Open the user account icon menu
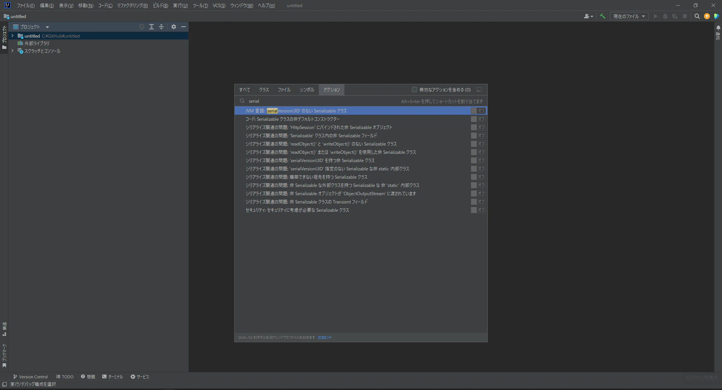 [x=588, y=17]
